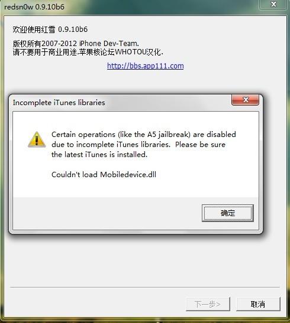290x323 pixels.
Task: Click the 取消 button
Action: 258,304
